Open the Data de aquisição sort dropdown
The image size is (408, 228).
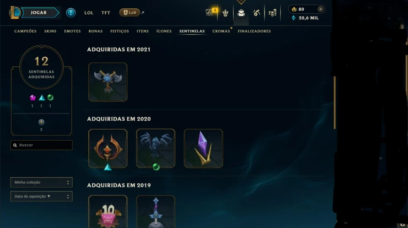(x=41, y=196)
